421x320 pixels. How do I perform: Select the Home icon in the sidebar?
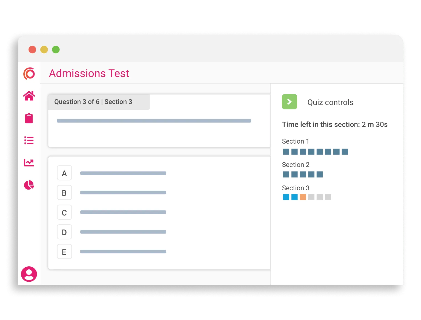click(29, 96)
